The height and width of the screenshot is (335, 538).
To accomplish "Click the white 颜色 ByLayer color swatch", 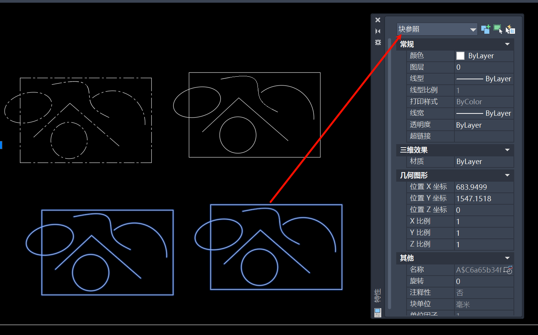I will [460, 56].
